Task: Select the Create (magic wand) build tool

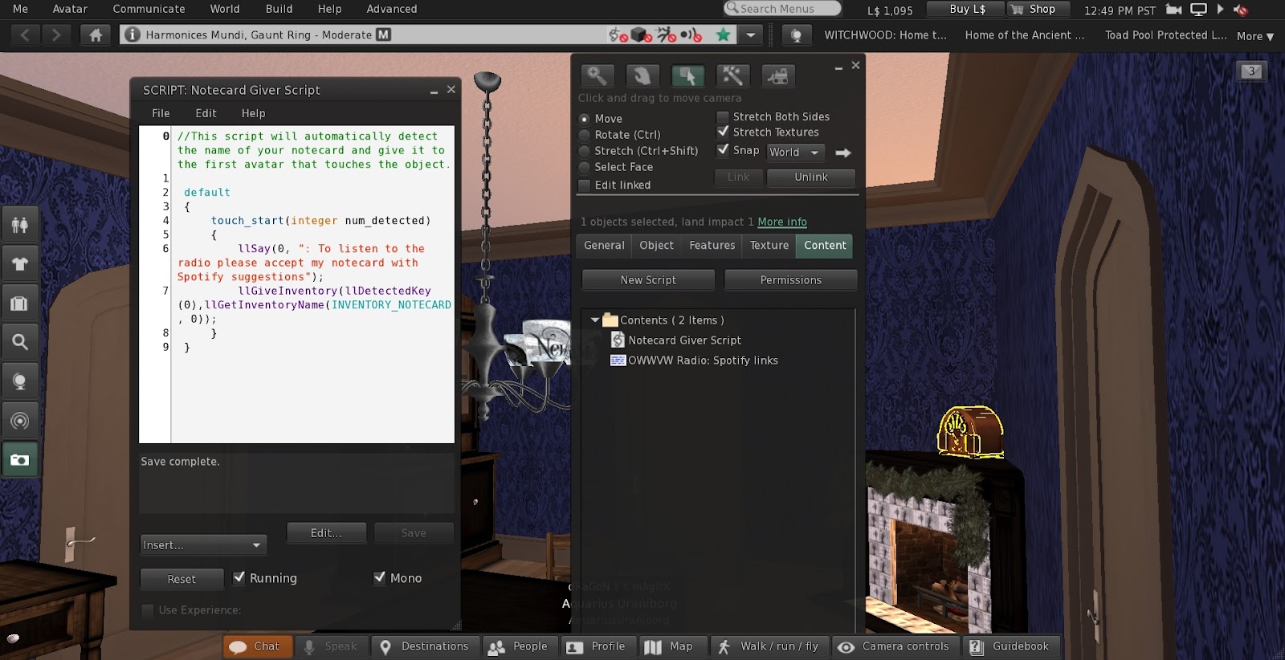Action: coord(732,75)
